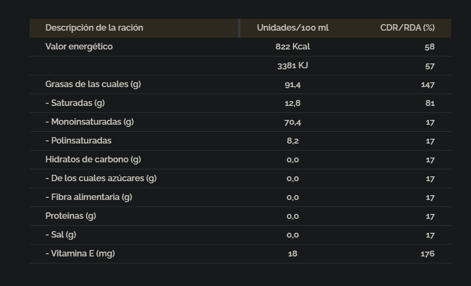Select the '- Polinsaturadas' row label

(x=78, y=141)
